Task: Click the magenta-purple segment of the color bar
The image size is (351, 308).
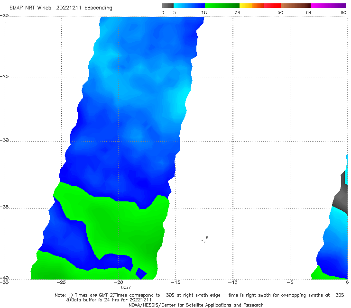Action: coord(328,6)
